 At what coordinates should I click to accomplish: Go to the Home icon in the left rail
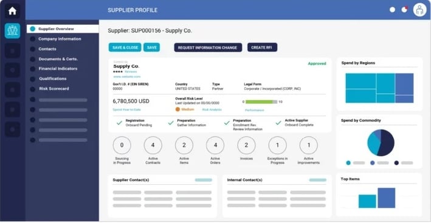[12, 11]
